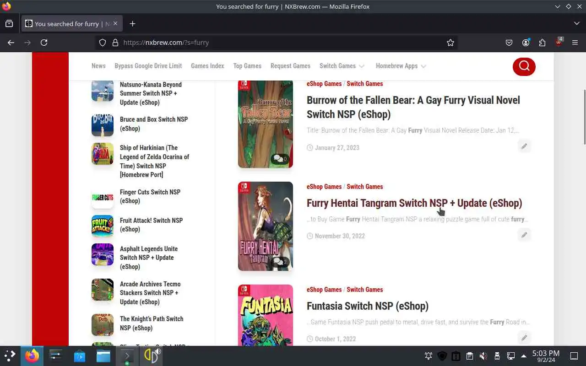
Task: Open Request Games menu item
Action: point(290,66)
